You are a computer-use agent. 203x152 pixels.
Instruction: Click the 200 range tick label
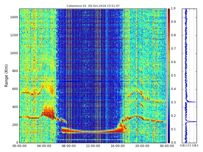coord(15,125)
